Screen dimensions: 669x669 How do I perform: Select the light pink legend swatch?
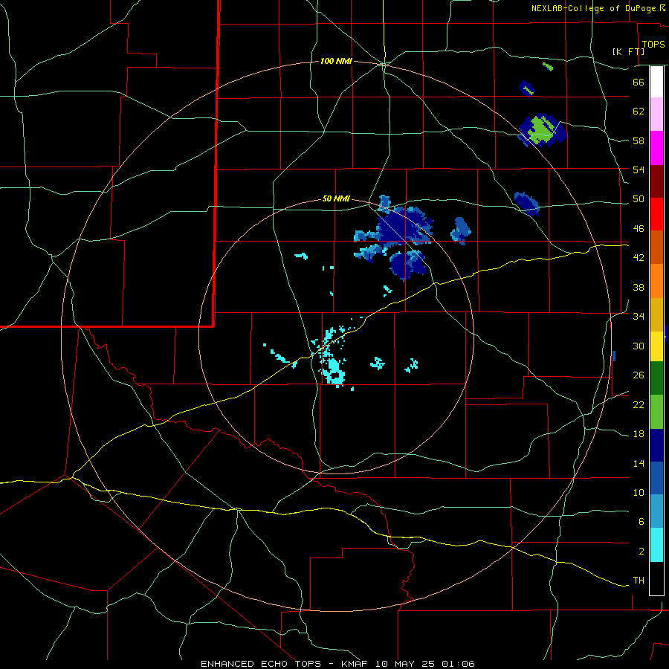pos(656,114)
